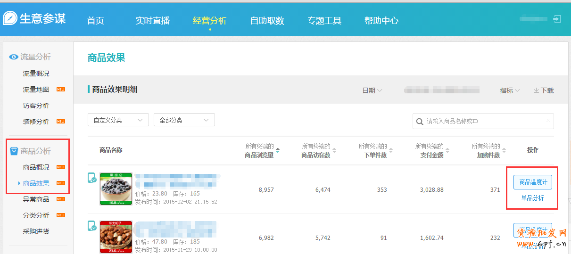The height and width of the screenshot is (254, 571).
Task: Click 商品温度计 button for first product
Action: pyautogui.click(x=532, y=182)
